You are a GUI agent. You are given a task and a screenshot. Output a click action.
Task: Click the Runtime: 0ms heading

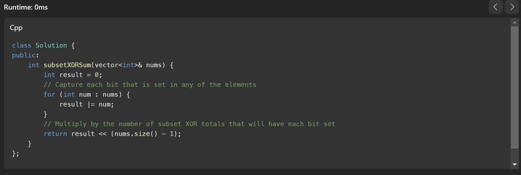coord(26,7)
